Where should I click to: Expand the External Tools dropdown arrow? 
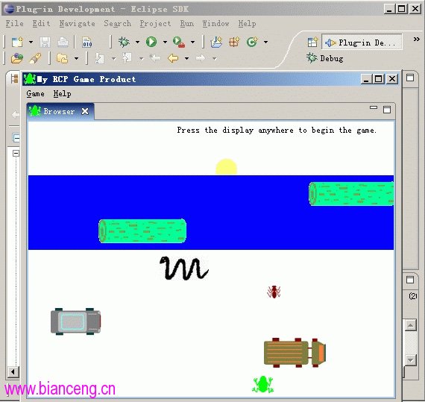(x=192, y=42)
